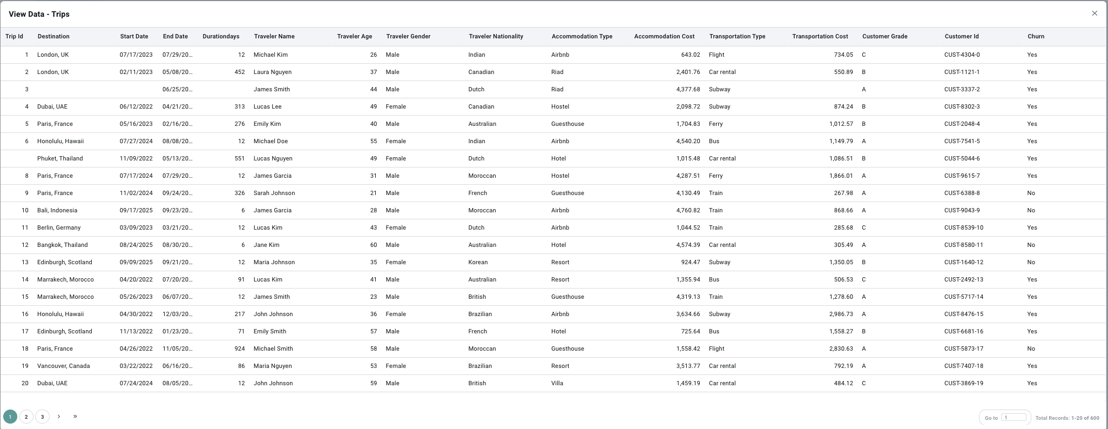1108x429 pixels.
Task: Click the Go to page input field
Action: tap(1014, 417)
